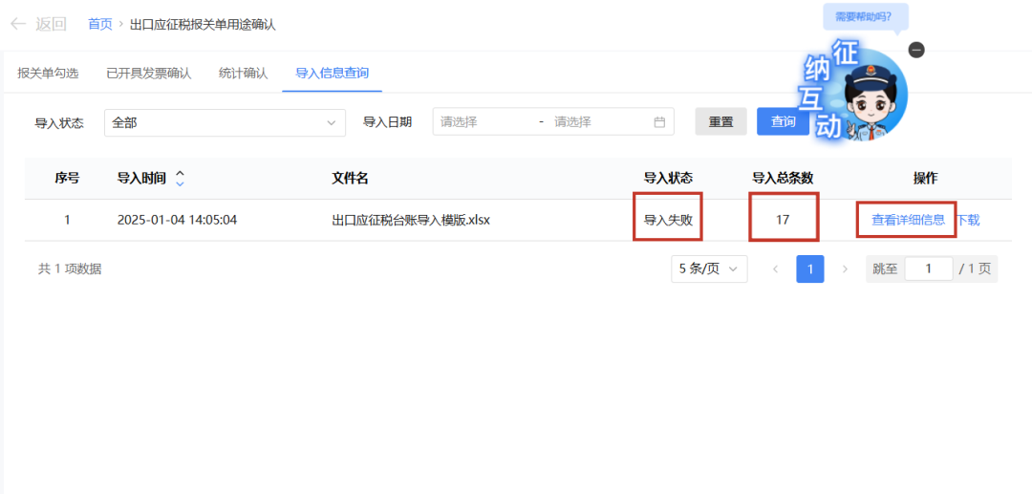Click the 导入信息查询 tab
1032x494 pixels.
point(332,73)
